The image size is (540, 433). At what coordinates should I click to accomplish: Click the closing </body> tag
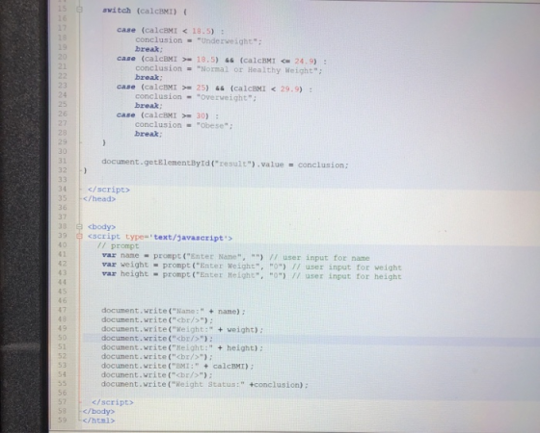coord(98,411)
